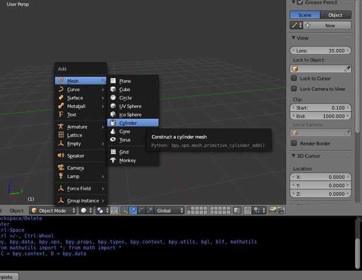Add a Plane mesh
This screenshot has height=280, width=362.
[133, 81]
